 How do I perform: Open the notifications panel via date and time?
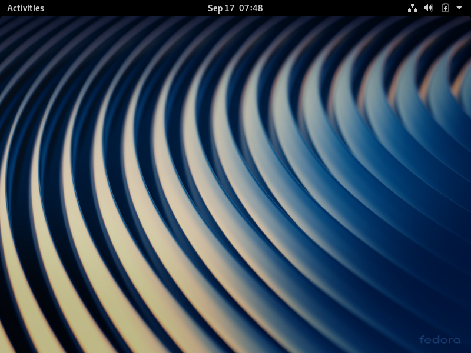click(235, 8)
